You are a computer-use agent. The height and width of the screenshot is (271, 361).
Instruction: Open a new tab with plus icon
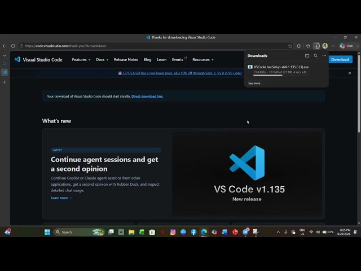point(5,82)
